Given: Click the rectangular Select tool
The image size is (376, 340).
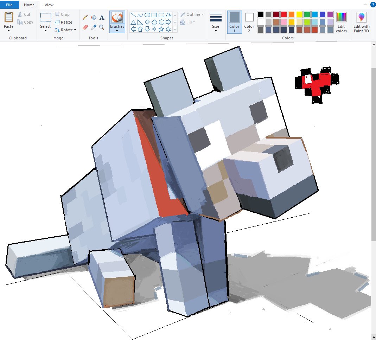Looking at the screenshot, I should coord(45,18).
